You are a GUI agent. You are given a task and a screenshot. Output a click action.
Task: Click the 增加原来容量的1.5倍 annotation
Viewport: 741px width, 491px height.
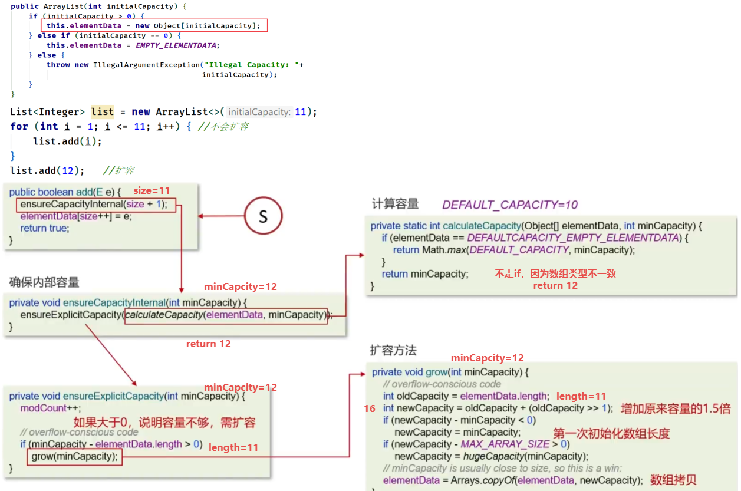tap(676, 408)
